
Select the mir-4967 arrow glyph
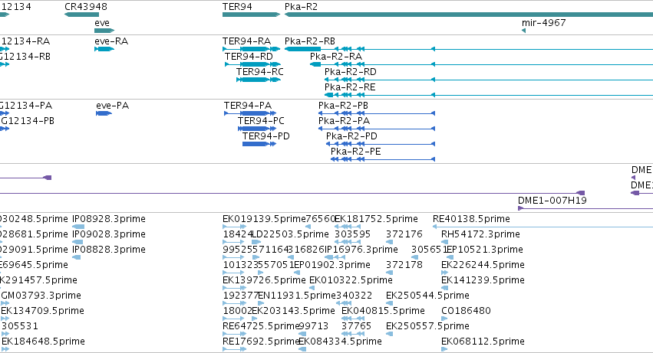[x=523, y=31]
